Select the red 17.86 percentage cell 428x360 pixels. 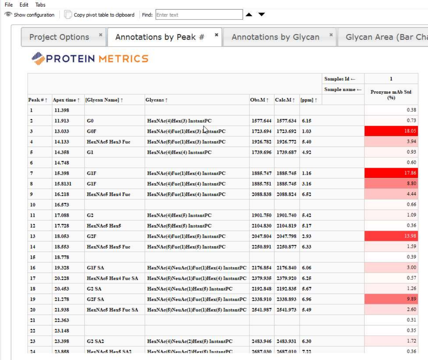(391, 173)
